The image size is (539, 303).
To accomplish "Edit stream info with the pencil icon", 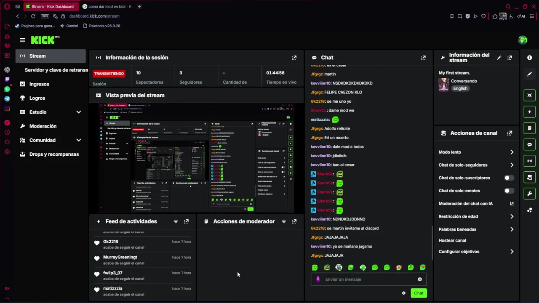I will pyautogui.click(x=499, y=58).
